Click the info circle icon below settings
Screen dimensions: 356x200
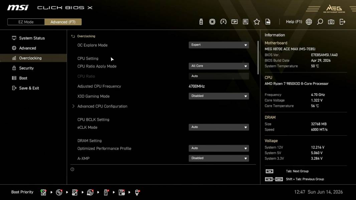(72, 169)
